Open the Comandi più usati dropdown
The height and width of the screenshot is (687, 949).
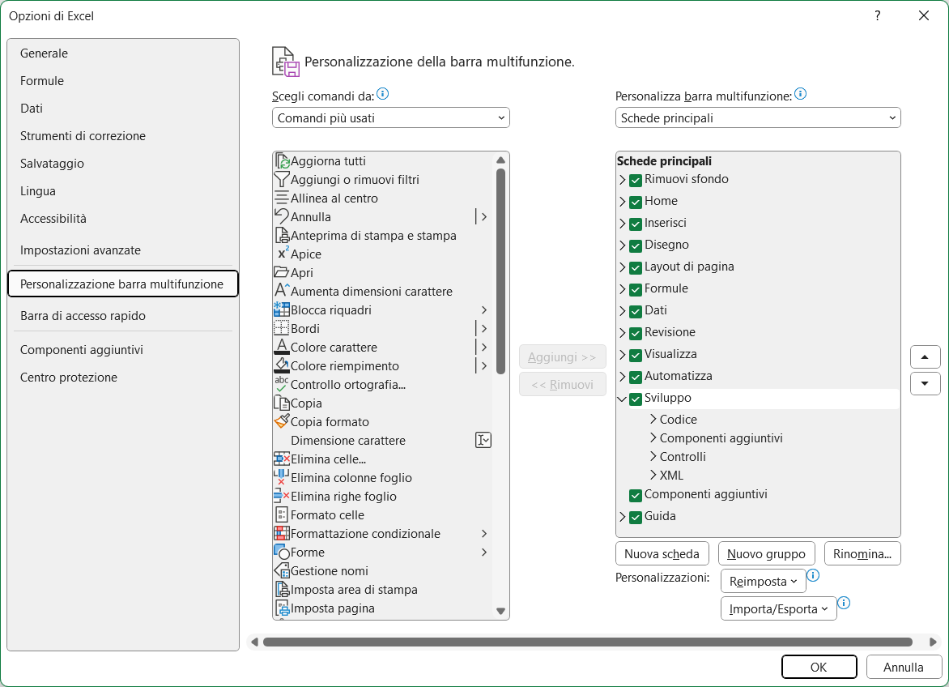pyautogui.click(x=391, y=118)
